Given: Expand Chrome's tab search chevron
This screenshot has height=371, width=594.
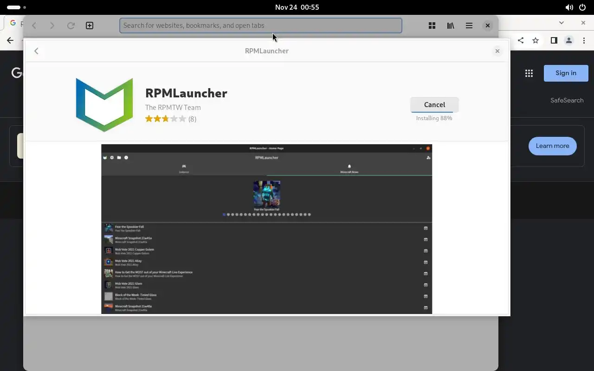Looking at the screenshot, I should (562, 22).
